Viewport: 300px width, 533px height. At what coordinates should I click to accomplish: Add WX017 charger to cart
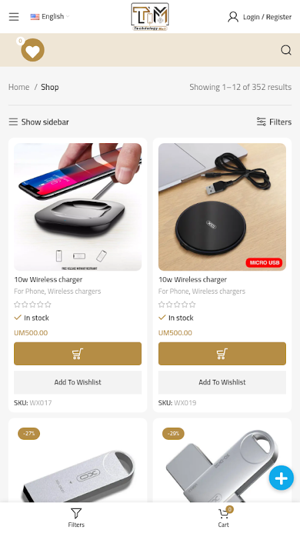tap(77, 354)
